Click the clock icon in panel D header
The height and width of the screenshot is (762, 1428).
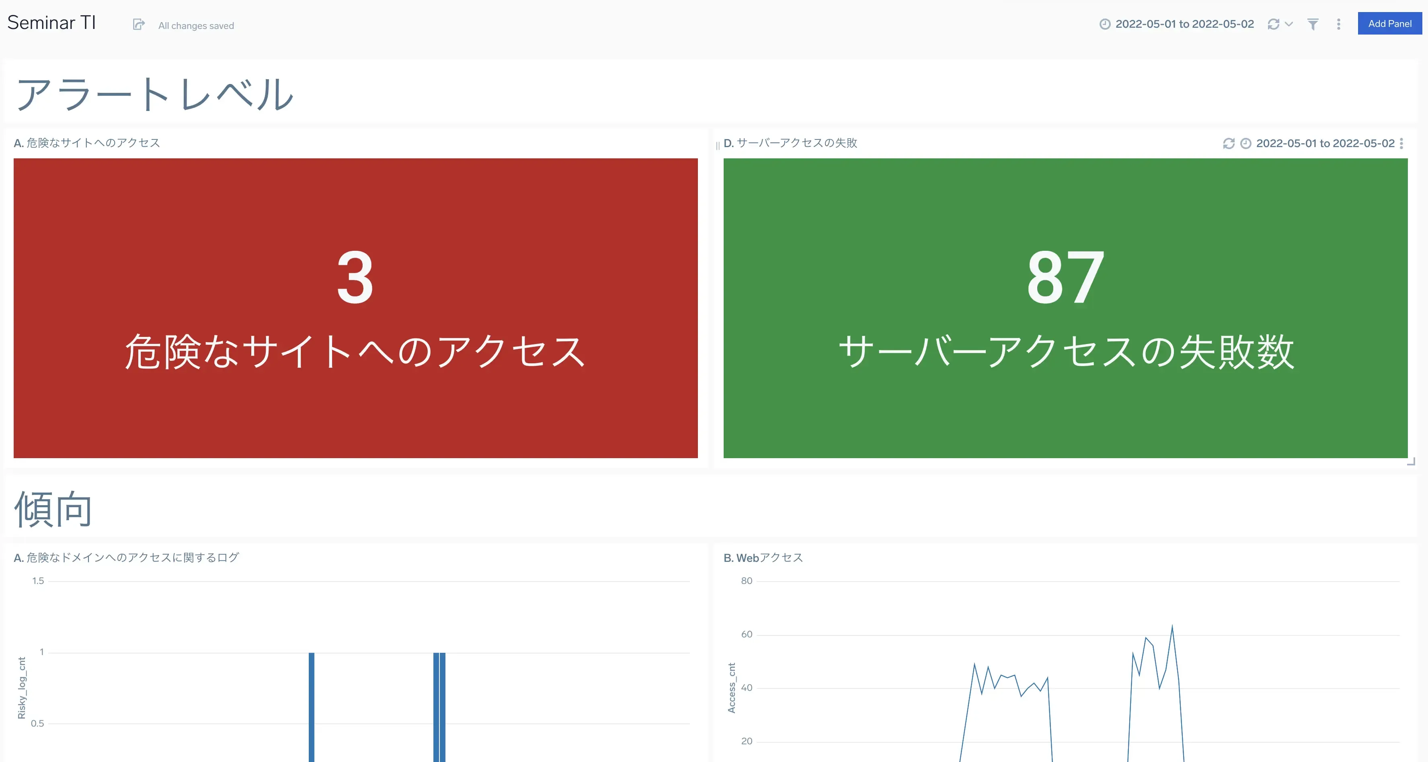tap(1245, 143)
